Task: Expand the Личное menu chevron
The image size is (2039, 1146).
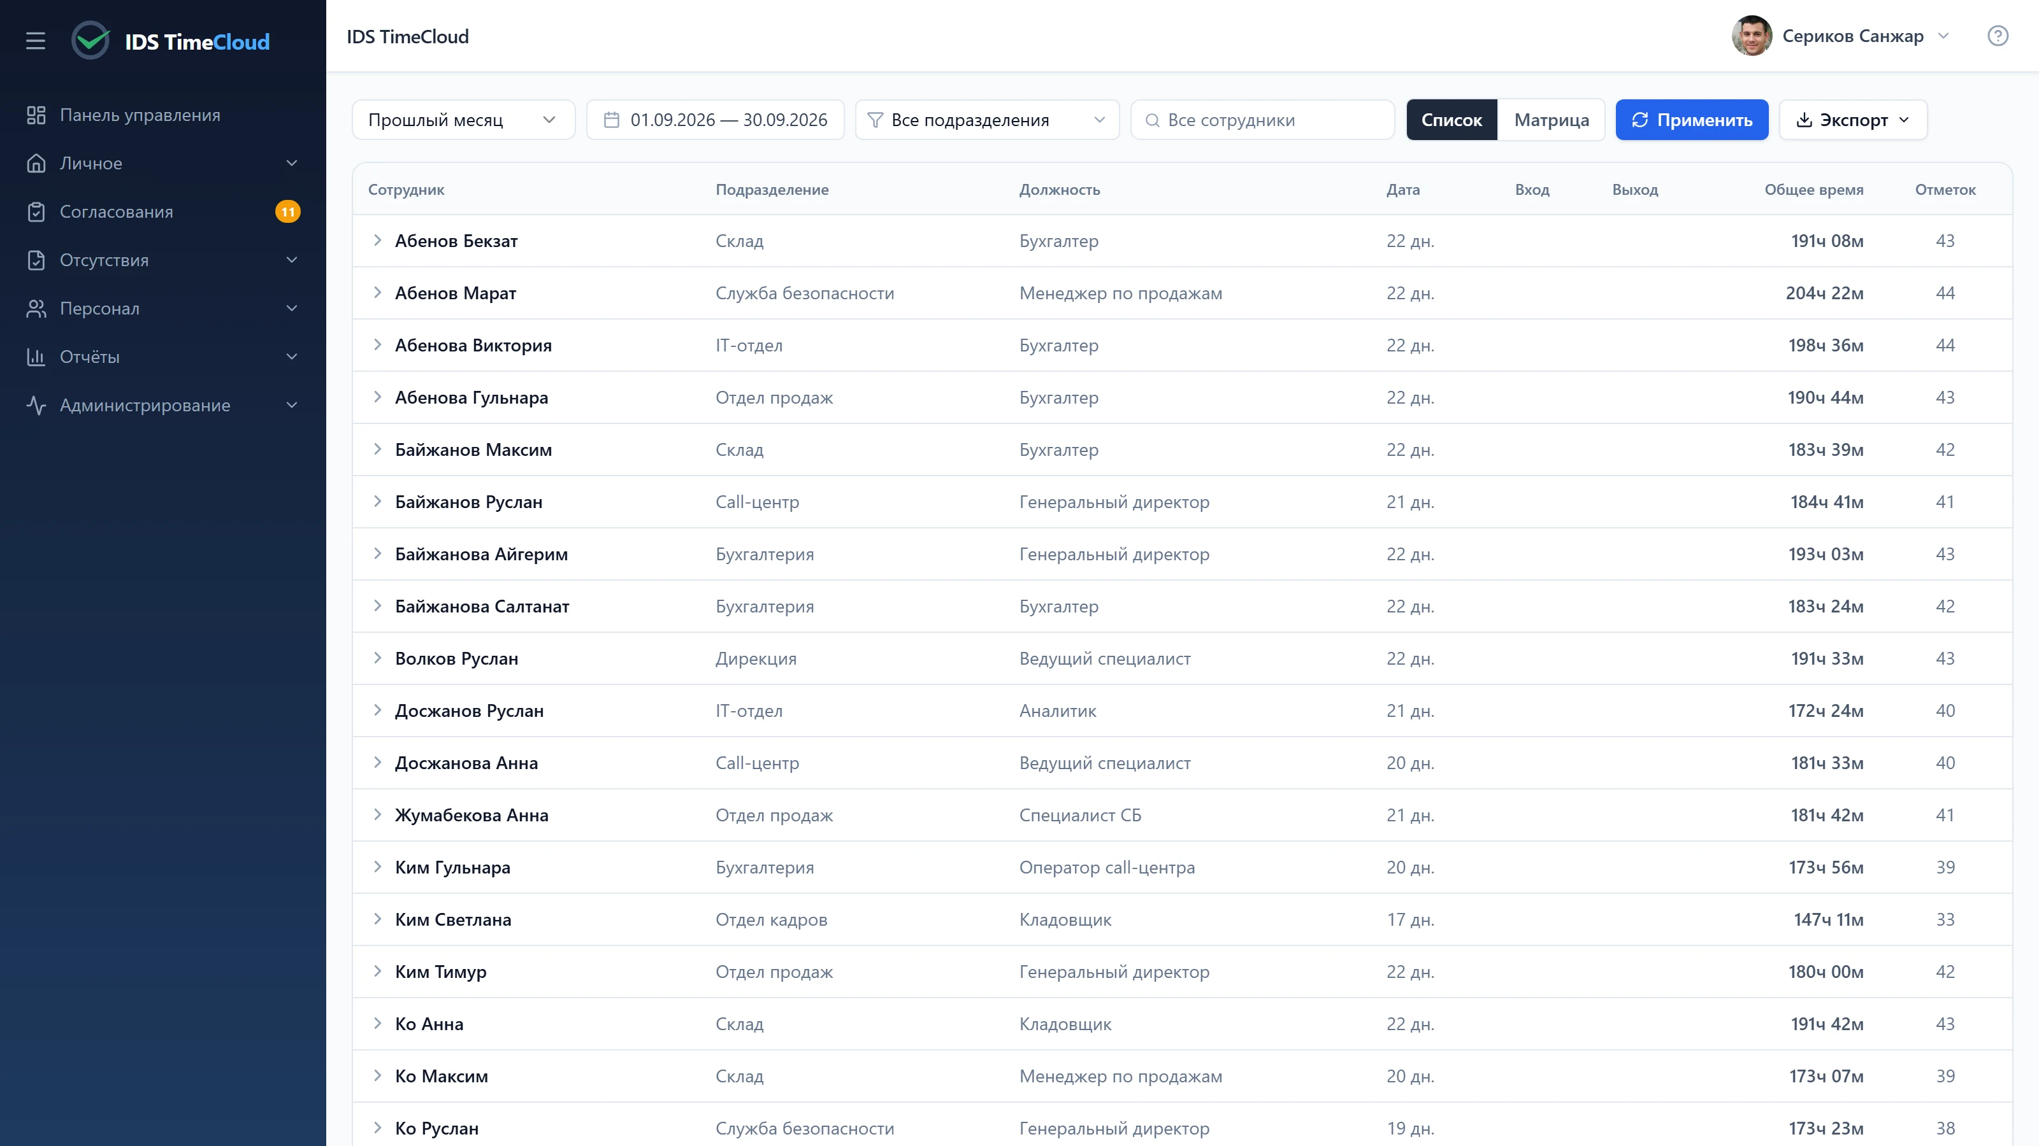Action: tap(291, 164)
